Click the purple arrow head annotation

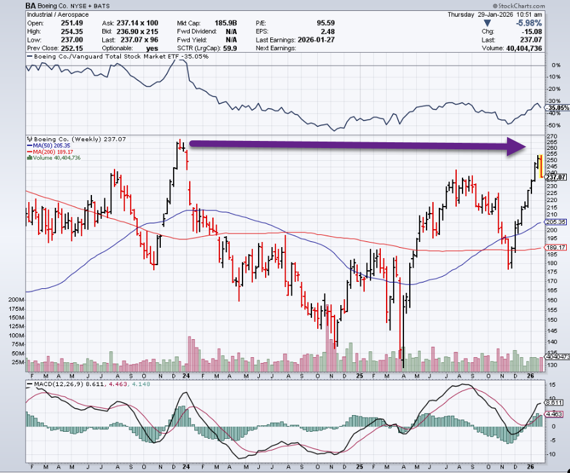point(517,147)
